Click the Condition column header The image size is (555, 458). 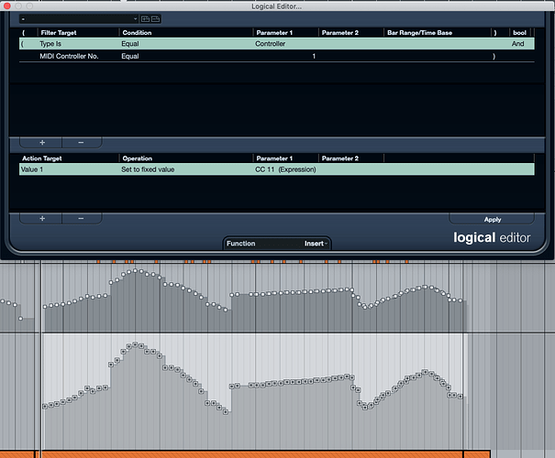pos(137,32)
